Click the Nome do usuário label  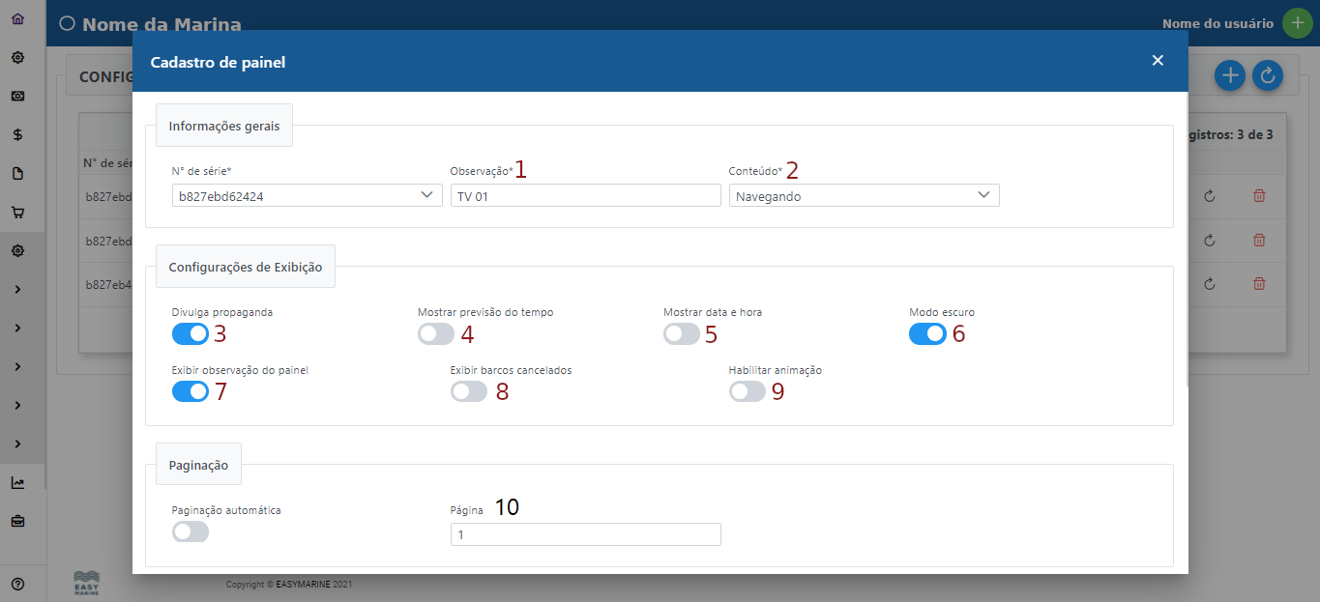[1217, 23]
